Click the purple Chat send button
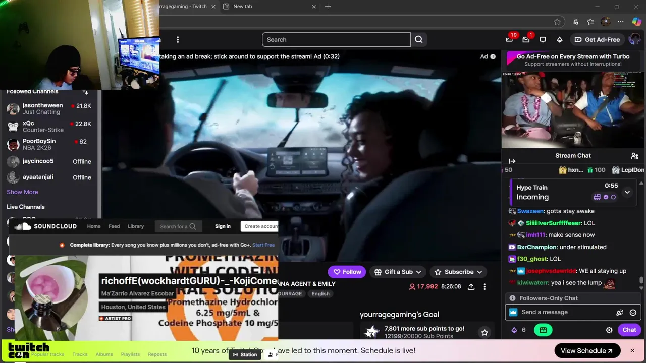This screenshot has height=363, width=646. click(629, 330)
